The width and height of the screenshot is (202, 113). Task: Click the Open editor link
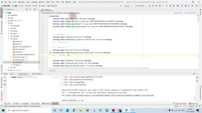[178, 13]
